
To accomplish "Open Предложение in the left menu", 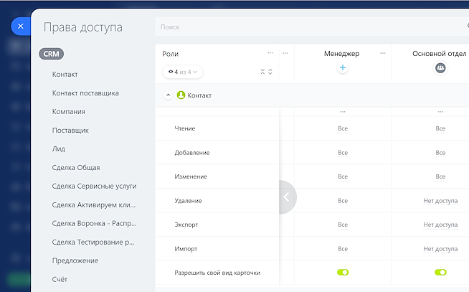I will [75, 260].
